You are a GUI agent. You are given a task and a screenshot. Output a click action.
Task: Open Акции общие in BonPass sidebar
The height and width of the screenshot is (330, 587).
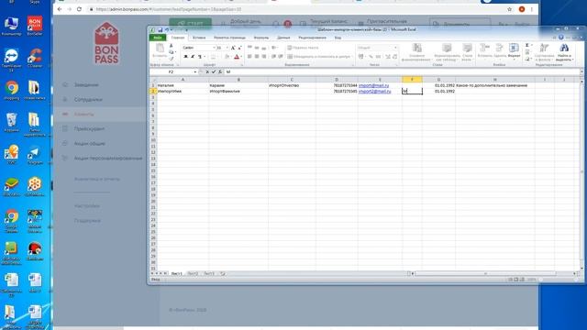pyautogui.click(x=90, y=143)
